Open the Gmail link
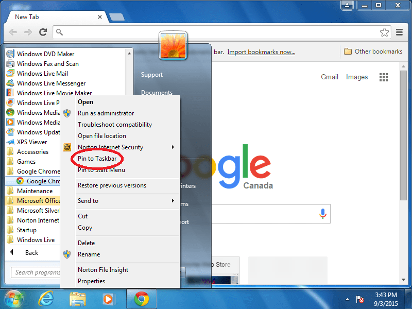Viewport: 412px width, 309px height. coord(330,77)
